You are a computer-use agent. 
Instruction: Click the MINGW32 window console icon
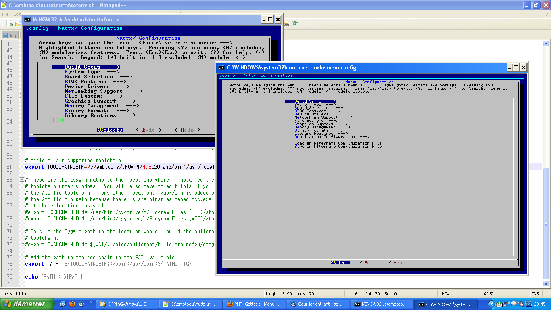coord(27,19)
